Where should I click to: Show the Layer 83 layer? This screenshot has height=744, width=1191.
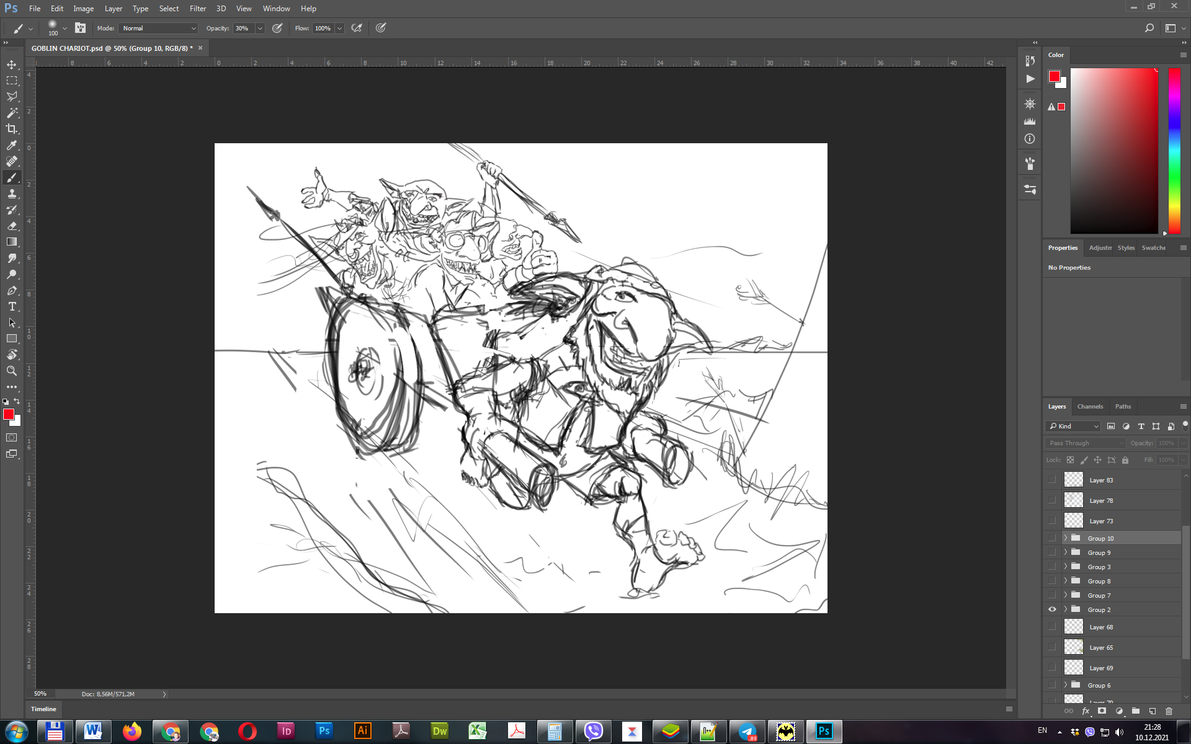[x=1052, y=480]
